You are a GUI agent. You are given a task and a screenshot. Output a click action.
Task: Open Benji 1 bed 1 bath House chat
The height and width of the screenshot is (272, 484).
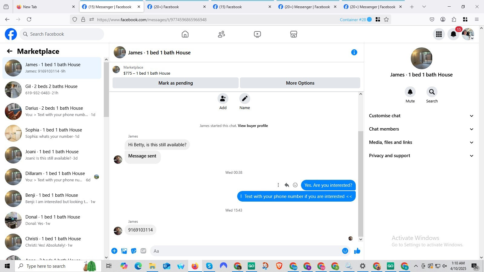pyautogui.click(x=52, y=199)
